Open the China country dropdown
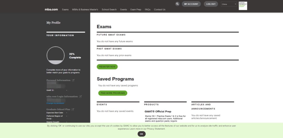283x138 pixels. pos(229,4)
